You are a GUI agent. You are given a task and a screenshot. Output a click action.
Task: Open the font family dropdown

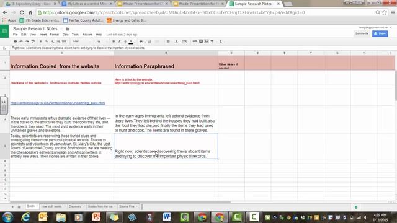[81, 42]
